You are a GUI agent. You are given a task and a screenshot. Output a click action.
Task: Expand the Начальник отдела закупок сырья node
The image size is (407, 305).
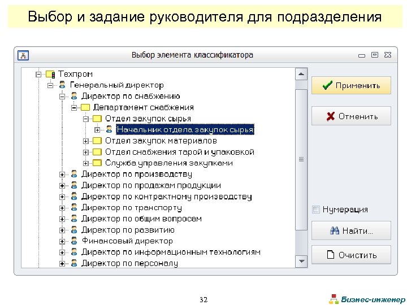(97, 130)
